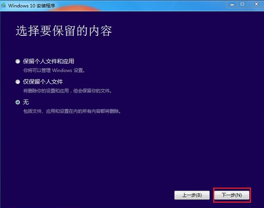Select the 保留个人文件和应用 radio button

pos(18,61)
